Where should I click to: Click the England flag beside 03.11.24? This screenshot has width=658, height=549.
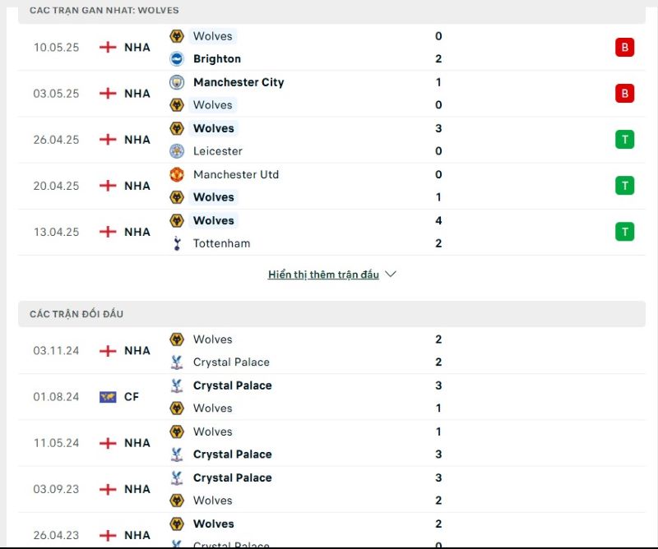click(108, 351)
